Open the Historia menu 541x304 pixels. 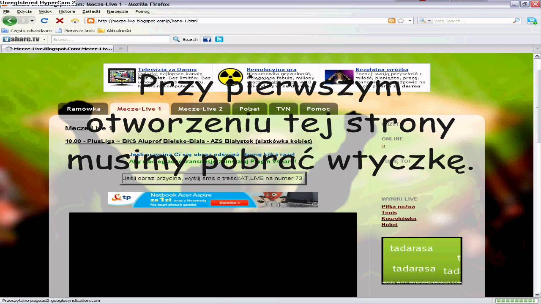tap(67, 11)
